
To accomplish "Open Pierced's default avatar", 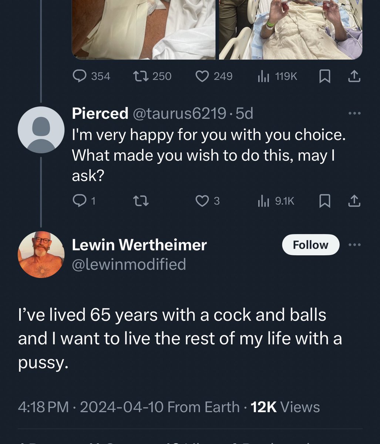I will click(x=41, y=130).
